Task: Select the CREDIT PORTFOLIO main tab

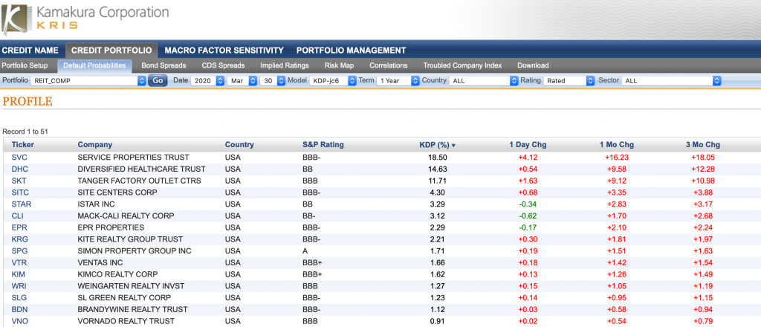Action: [x=111, y=51]
